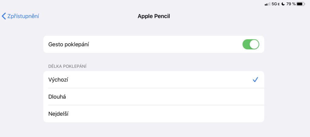This screenshot has height=137, width=310.
Task: Go back using the blue chevron arrow
Action: (4, 16)
